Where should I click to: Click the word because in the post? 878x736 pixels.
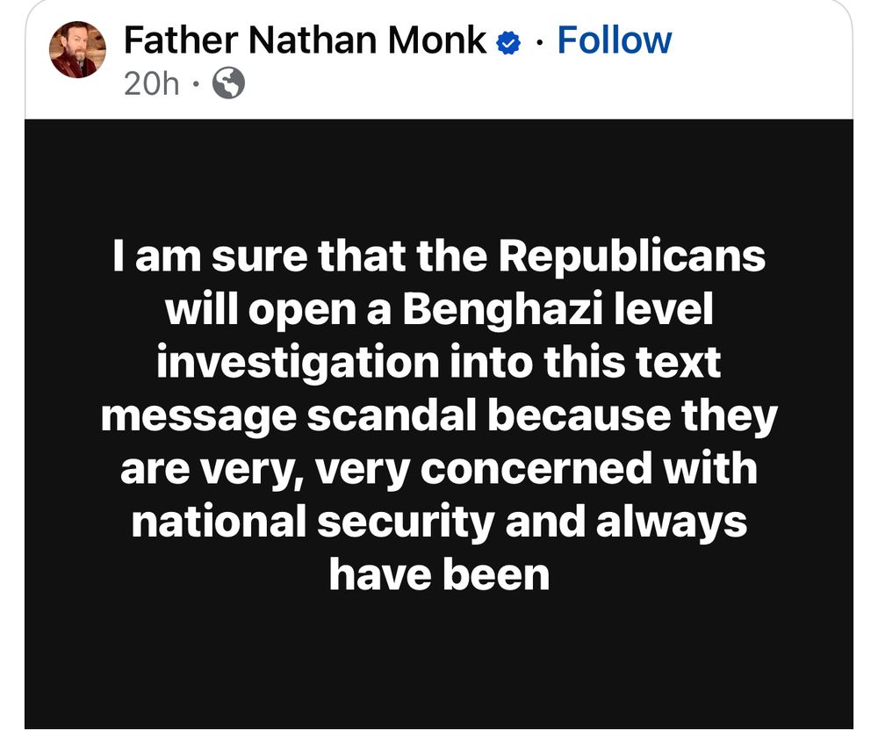[579, 416]
